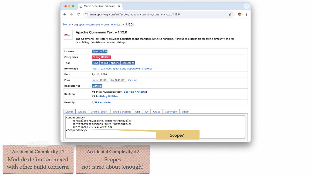311x175 pixels.
Task: Bookmark page with the star icon
Action: coord(230,14)
